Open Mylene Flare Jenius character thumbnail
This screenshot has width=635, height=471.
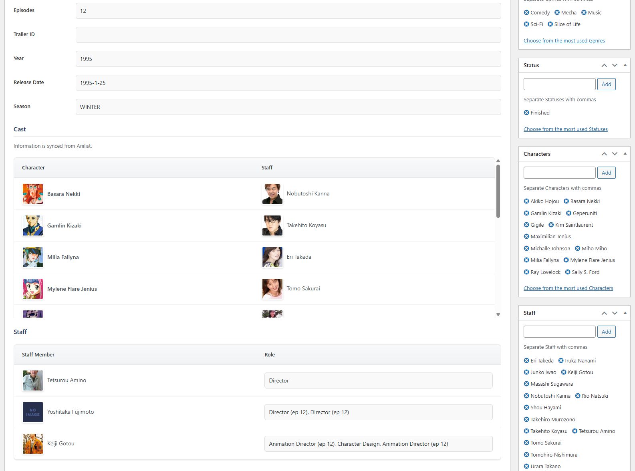(x=33, y=289)
